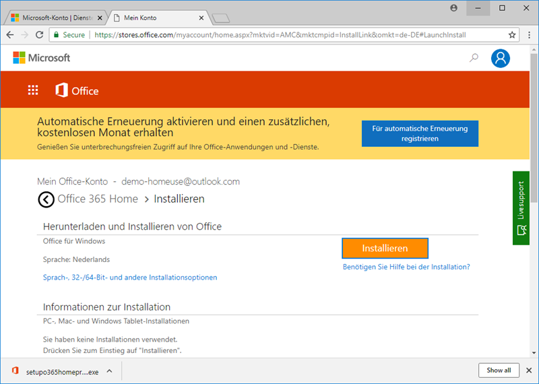Click the Office für Windows text
539x384 pixels.
click(x=74, y=241)
